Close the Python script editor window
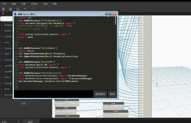This screenshot has width=191, height=123. (114, 14)
